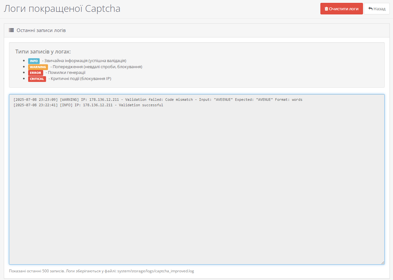Focus the logs textarea

[197, 179]
